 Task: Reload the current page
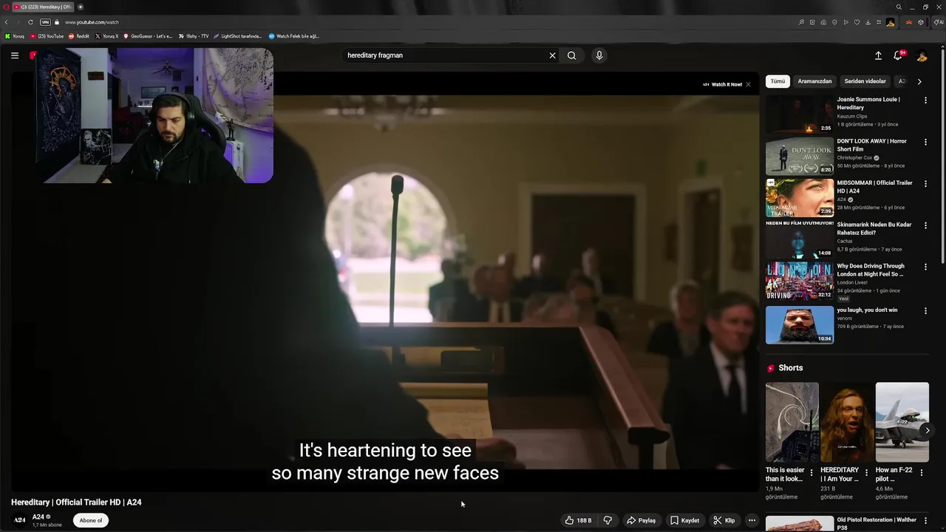coord(30,22)
